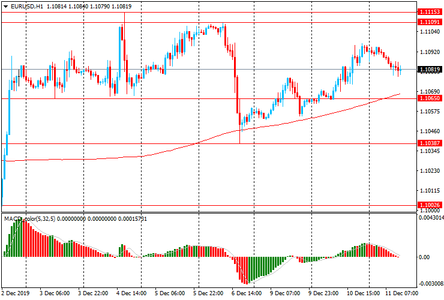Click the 5 Dec 22:00 time label
Screen dimensions: 444x300
pyautogui.click(x=209, y=294)
